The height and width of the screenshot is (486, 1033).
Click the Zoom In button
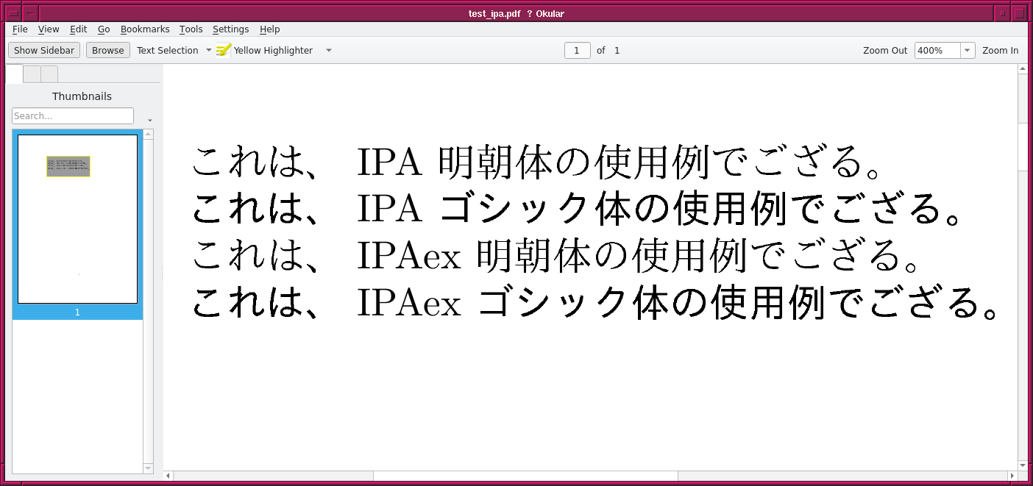pos(1000,50)
